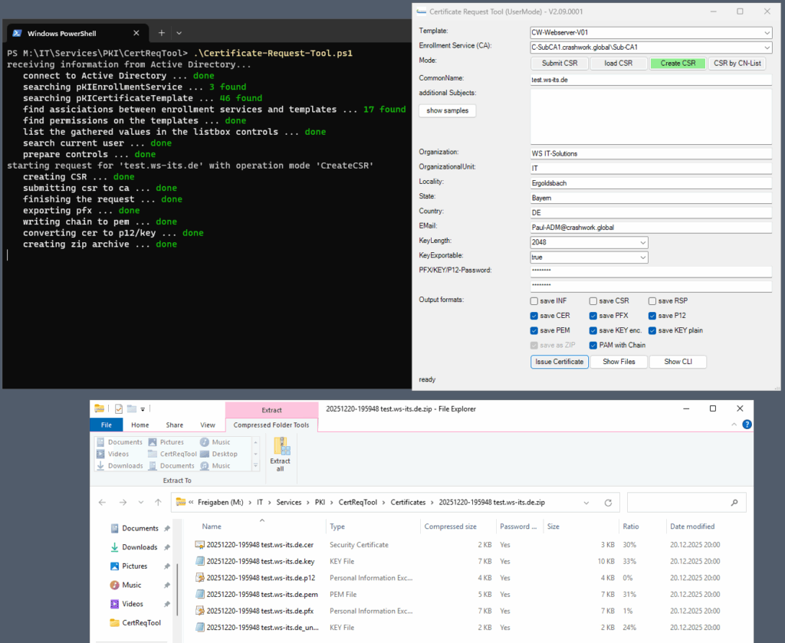Click into the CommonName text field
The width and height of the screenshot is (785, 643).
(x=650, y=79)
